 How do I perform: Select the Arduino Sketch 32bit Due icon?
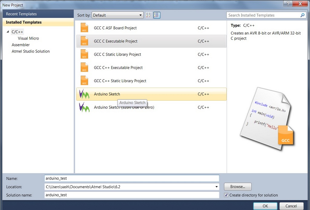[84, 107]
